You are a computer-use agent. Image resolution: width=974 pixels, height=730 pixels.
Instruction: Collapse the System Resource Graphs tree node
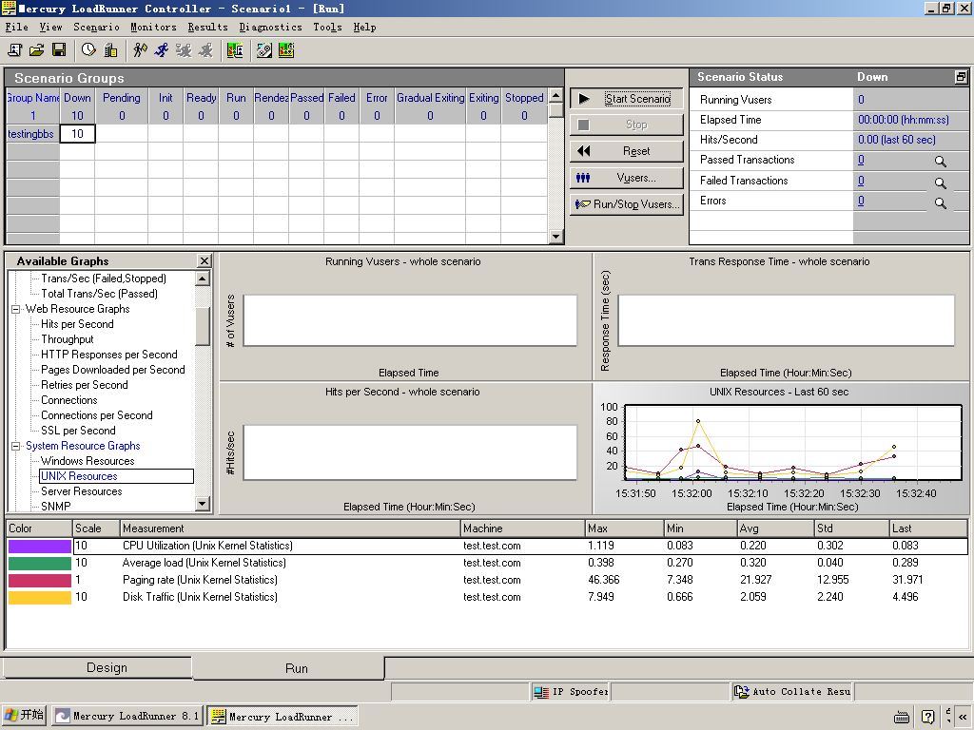(x=16, y=447)
